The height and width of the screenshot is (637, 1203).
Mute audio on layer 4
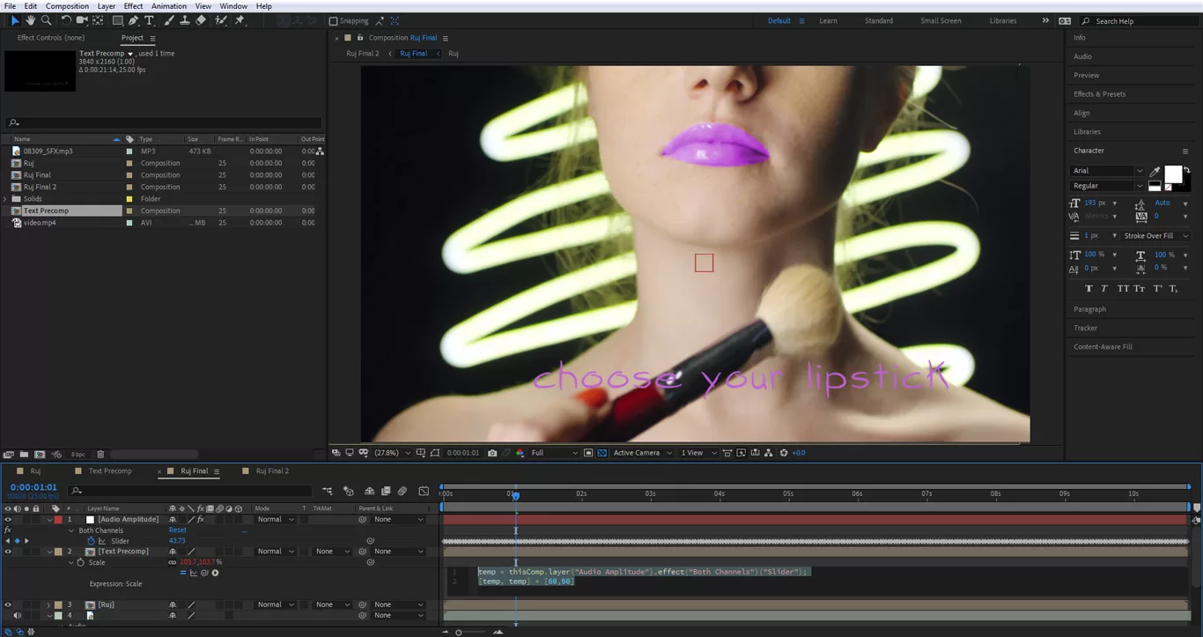tap(17, 615)
